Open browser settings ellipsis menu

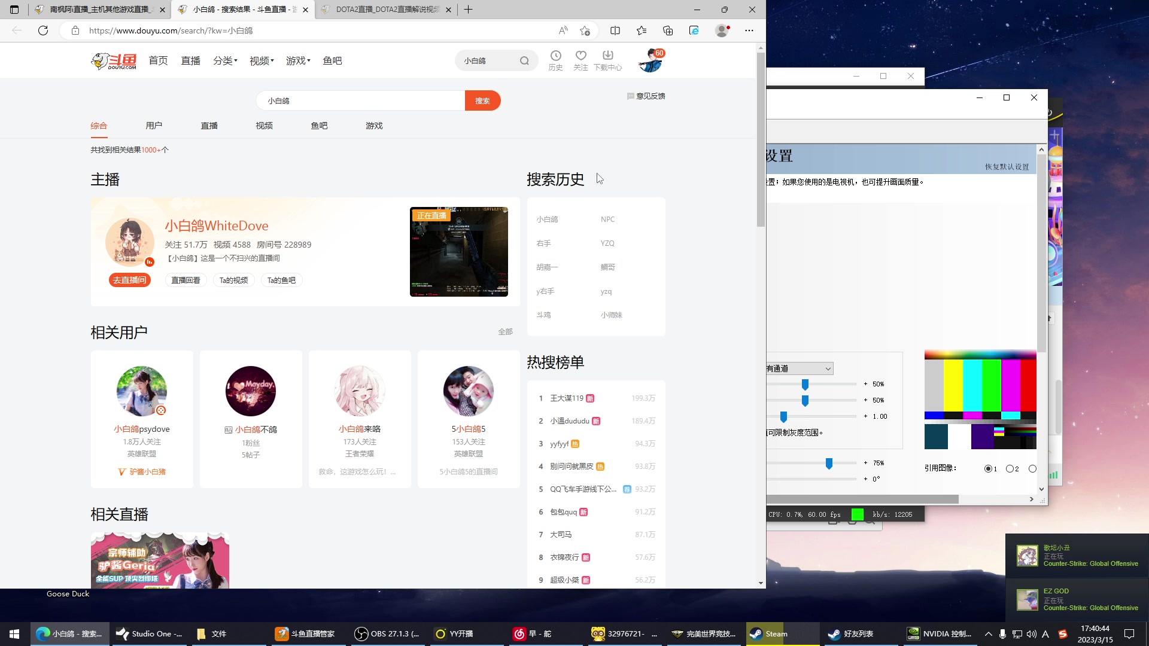click(x=749, y=31)
